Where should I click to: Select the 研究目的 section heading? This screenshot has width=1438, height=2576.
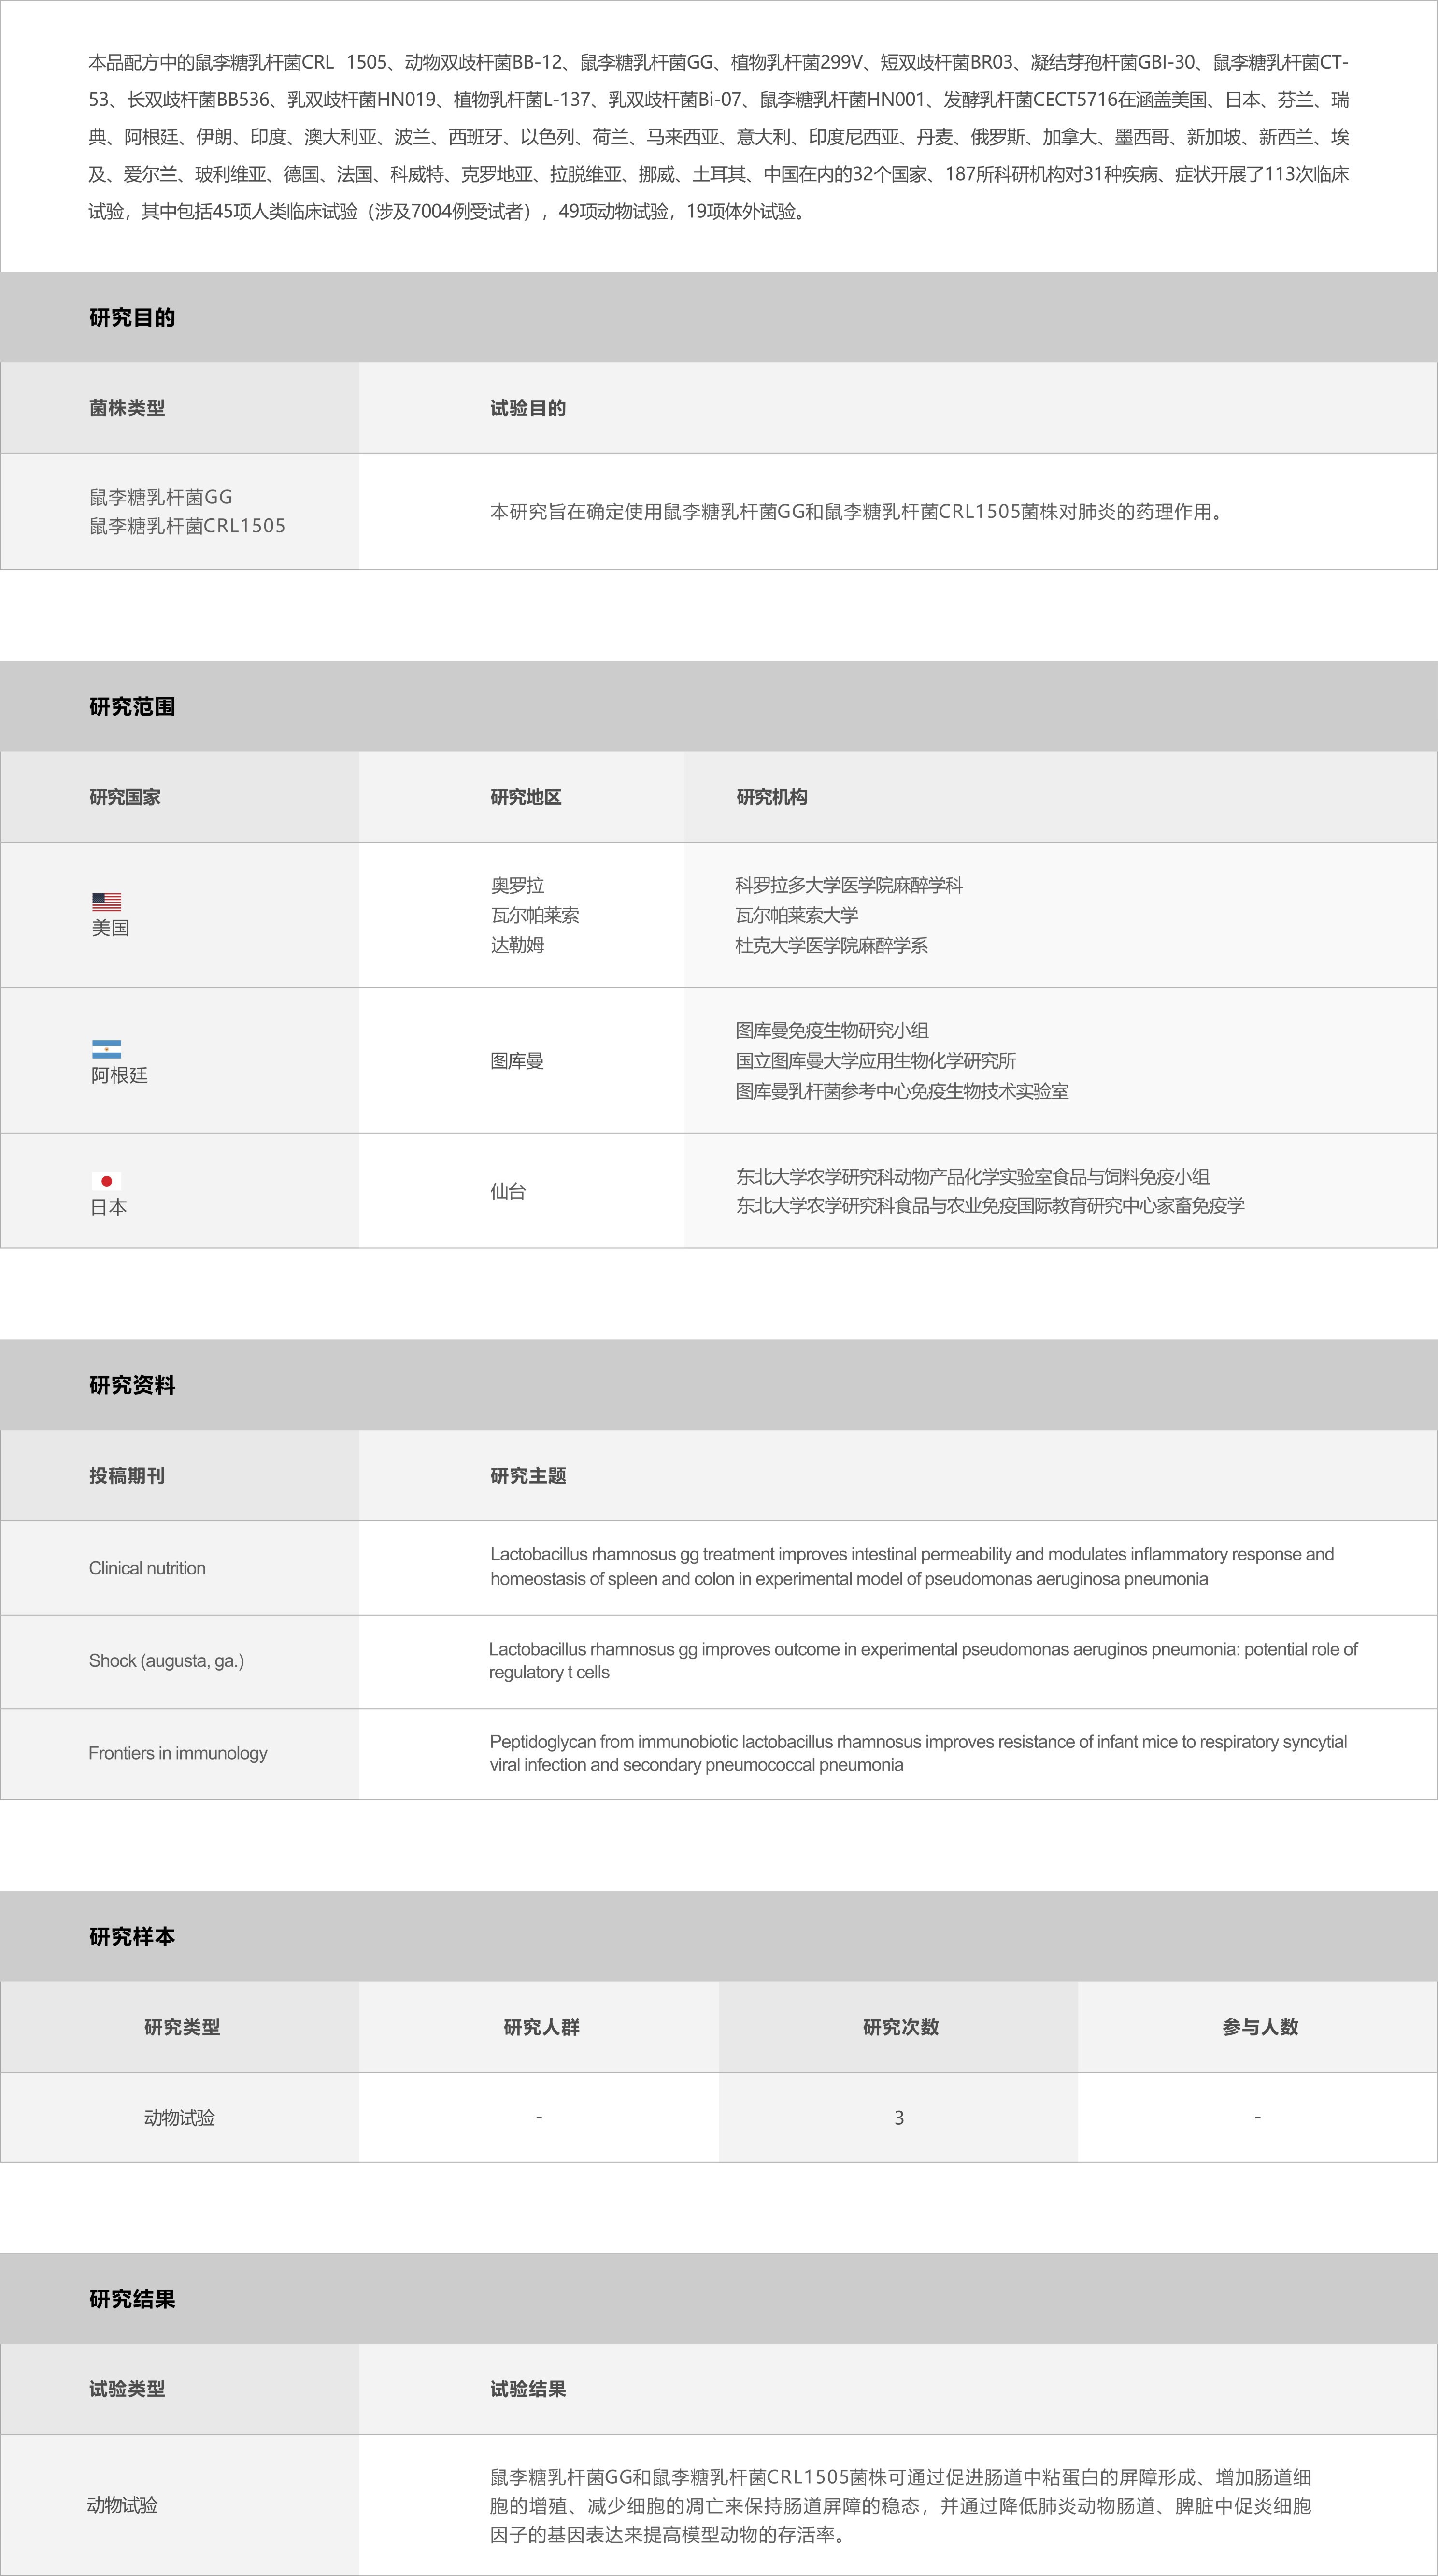pyautogui.click(x=132, y=317)
